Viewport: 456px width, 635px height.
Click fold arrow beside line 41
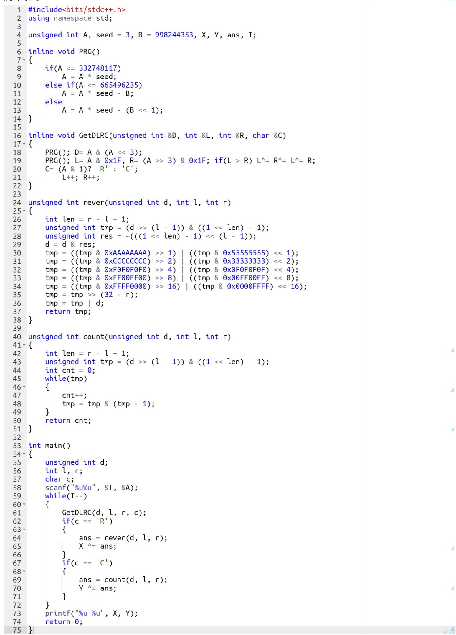click(24, 345)
